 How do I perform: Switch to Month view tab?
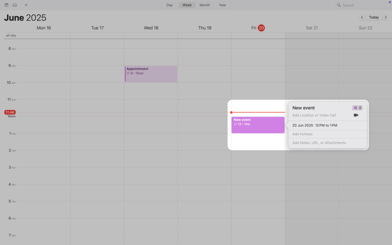tap(205, 5)
